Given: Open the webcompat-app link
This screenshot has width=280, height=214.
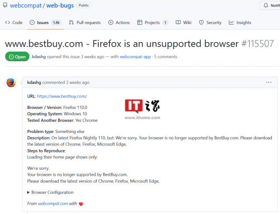Looking at the screenshot, I should 135,56.
